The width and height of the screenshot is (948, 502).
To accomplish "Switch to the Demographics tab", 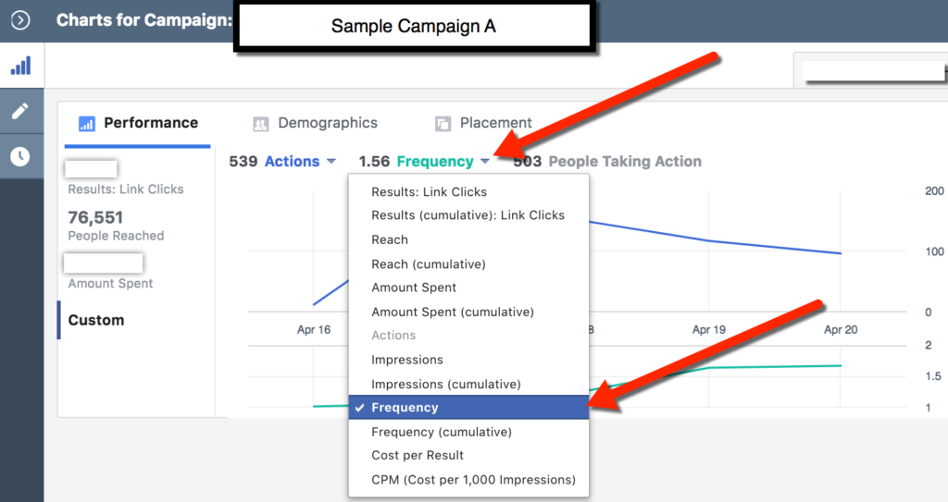I will tap(327, 123).
